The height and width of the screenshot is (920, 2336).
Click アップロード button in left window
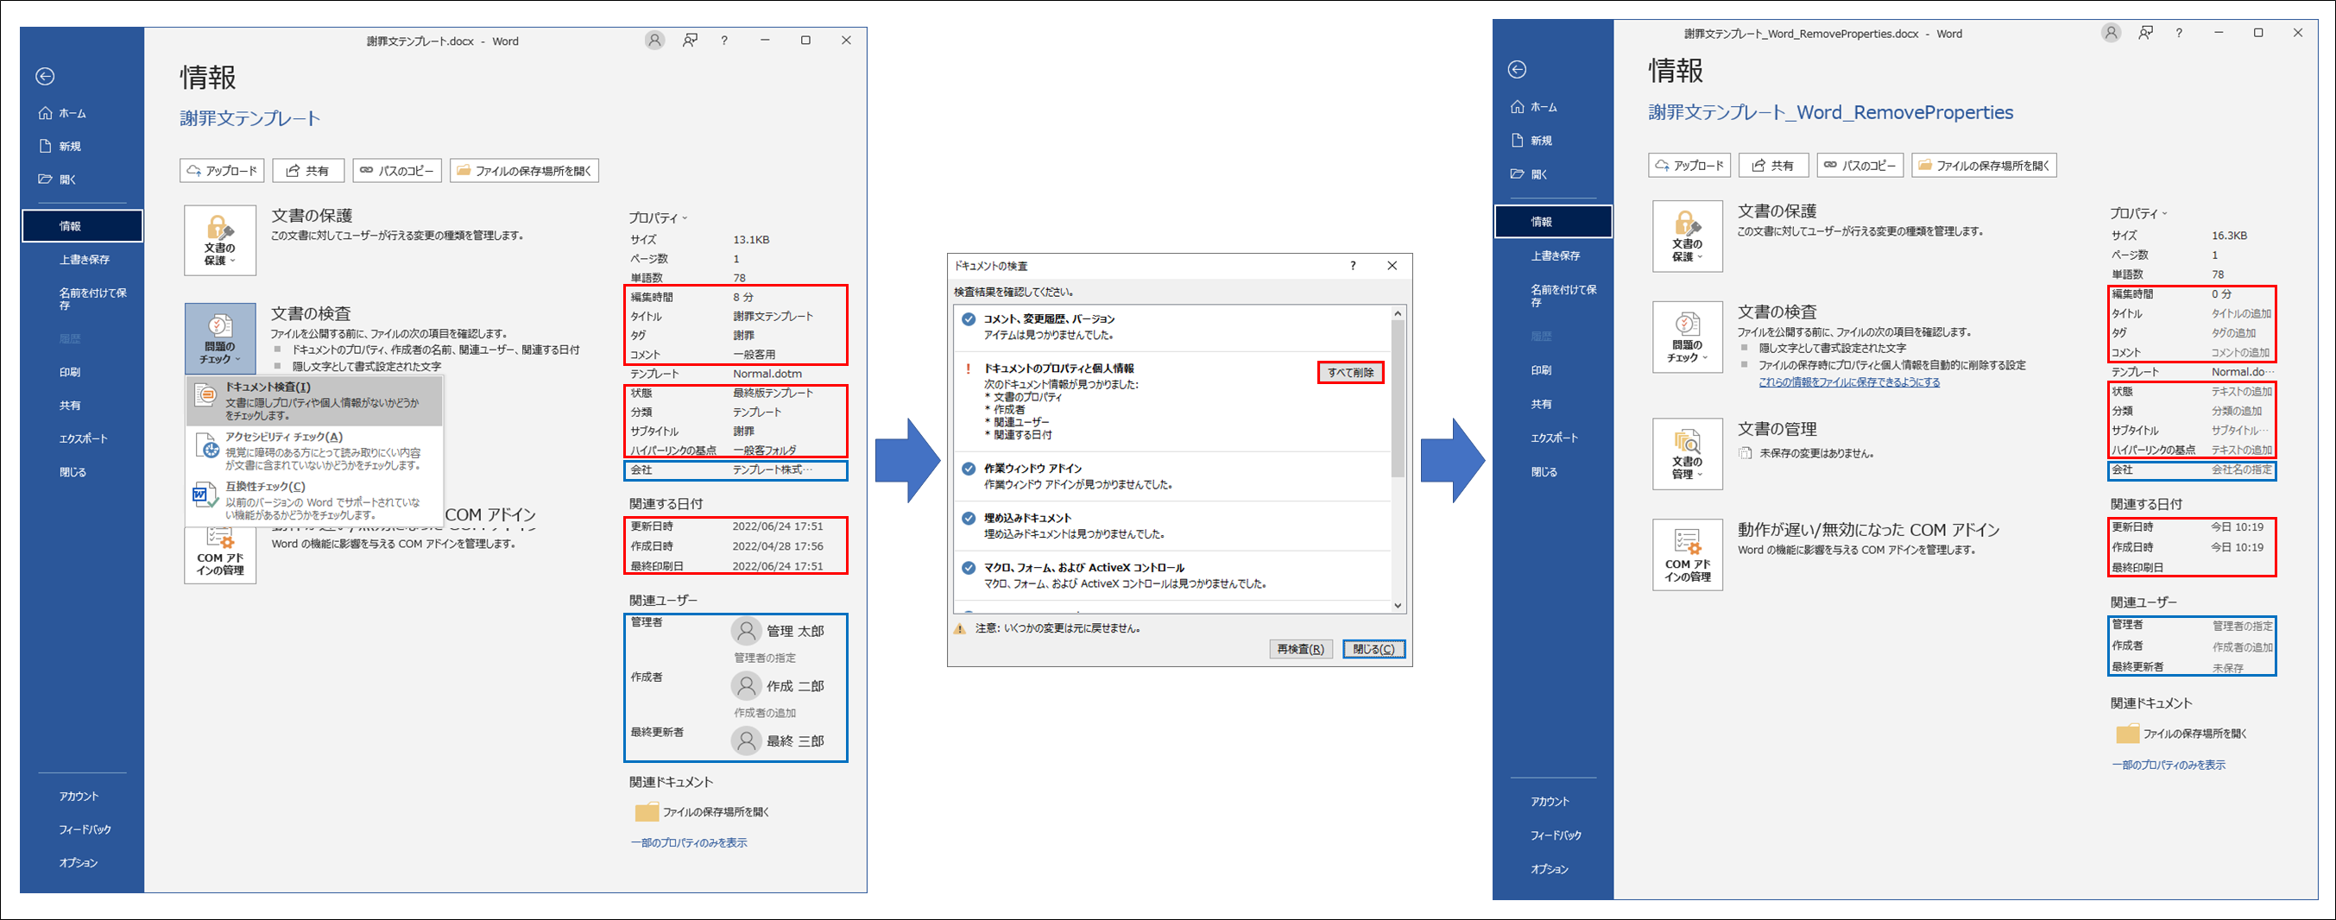[222, 170]
